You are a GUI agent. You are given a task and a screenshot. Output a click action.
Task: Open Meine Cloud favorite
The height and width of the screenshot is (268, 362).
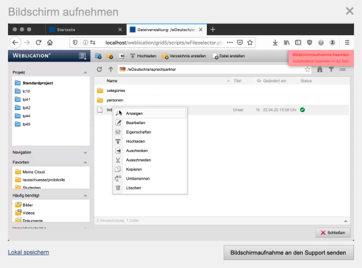click(x=30, y=172)
